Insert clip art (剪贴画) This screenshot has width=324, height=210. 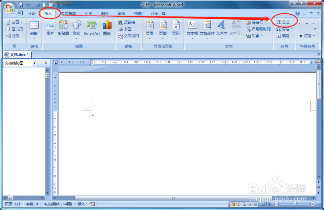[63, 28]
